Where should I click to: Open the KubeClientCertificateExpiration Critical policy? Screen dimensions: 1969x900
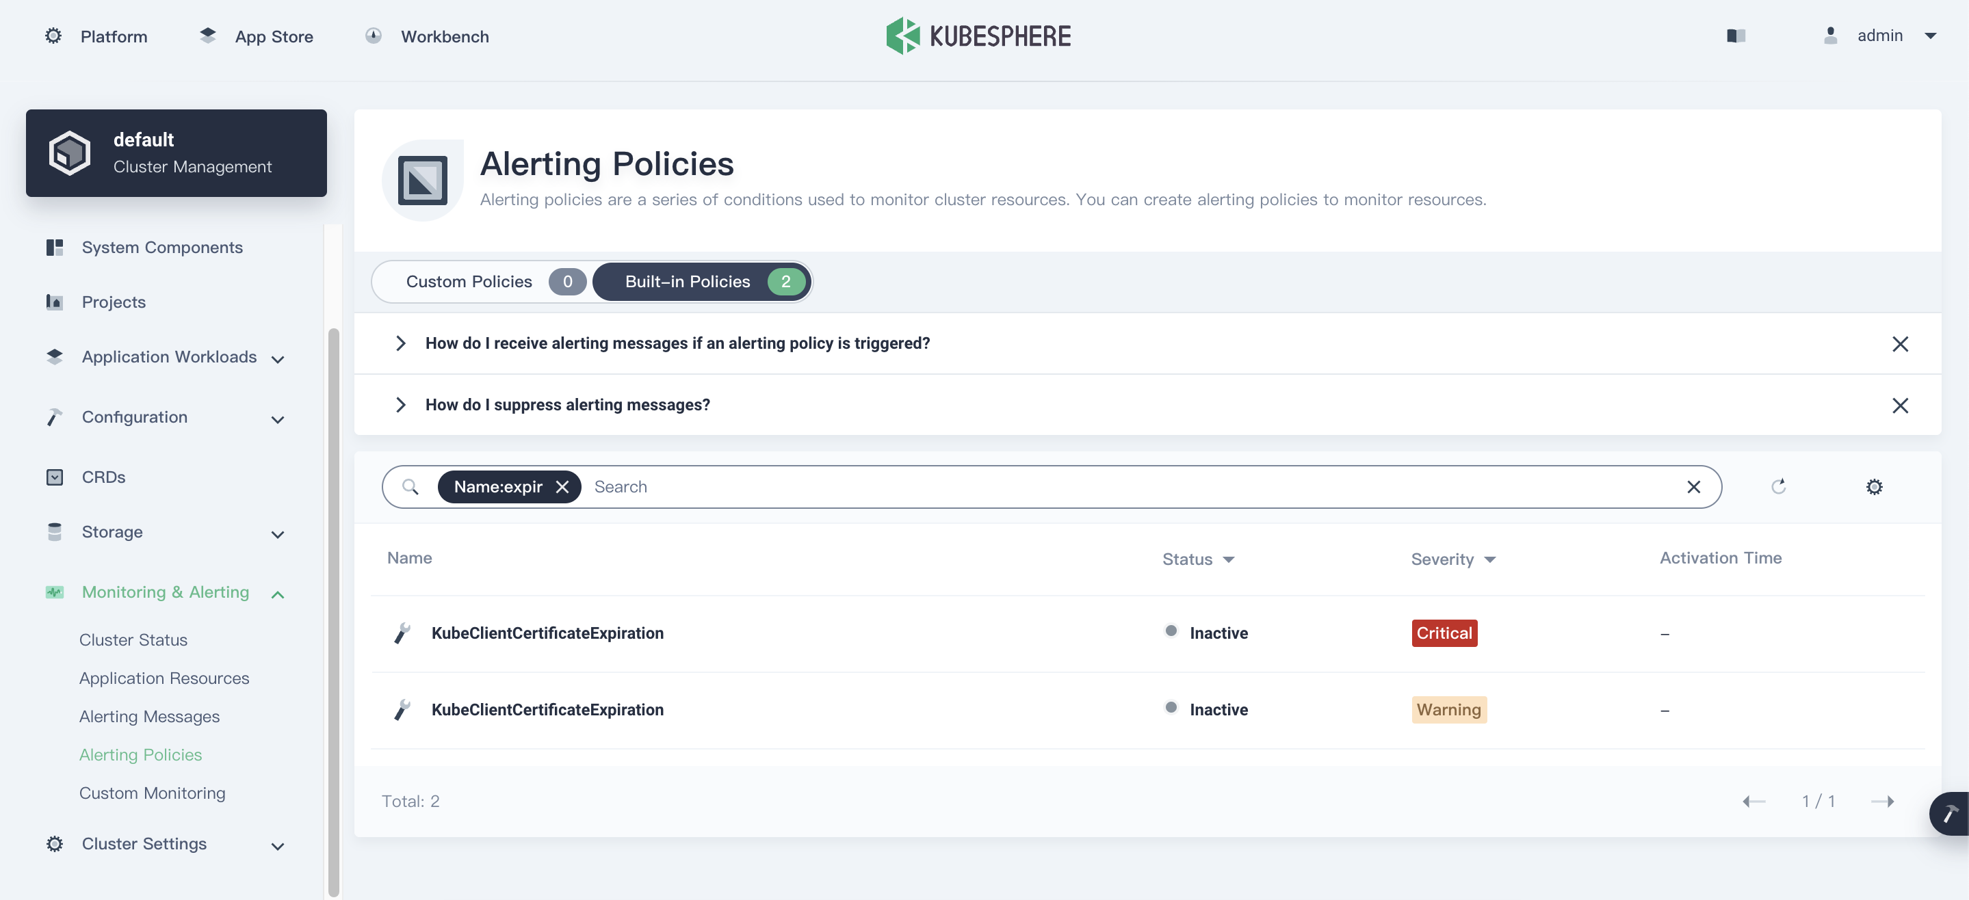(547, 633)
